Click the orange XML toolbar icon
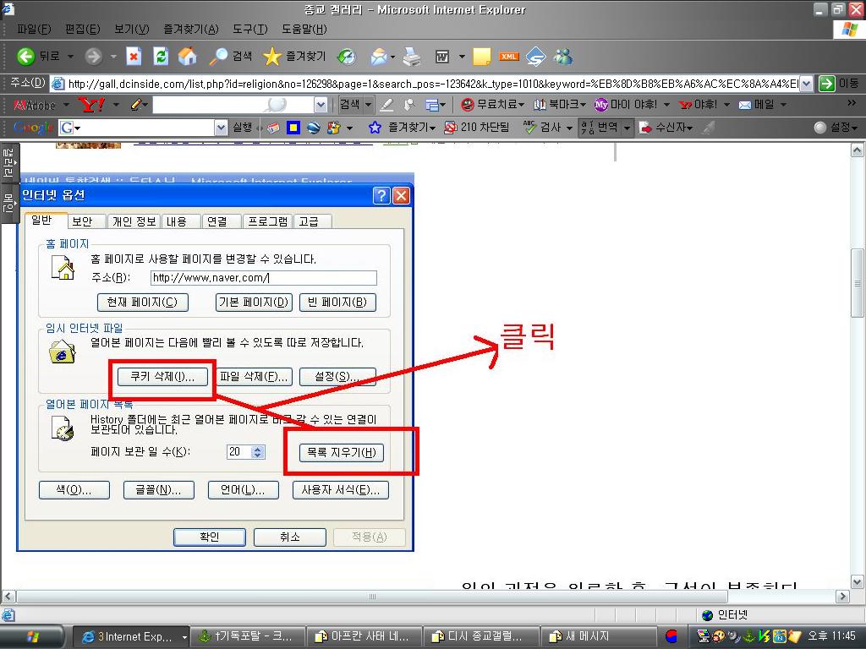Viewport: 866px width, 649px height. 508,57
